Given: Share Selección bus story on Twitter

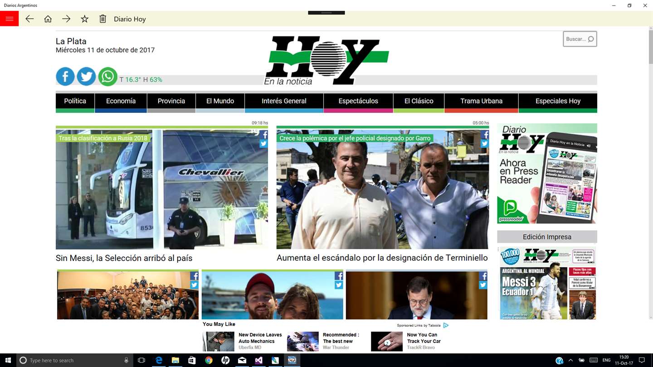Looking at the screenshot, I should pyautogui.click(x=264, y=144).
